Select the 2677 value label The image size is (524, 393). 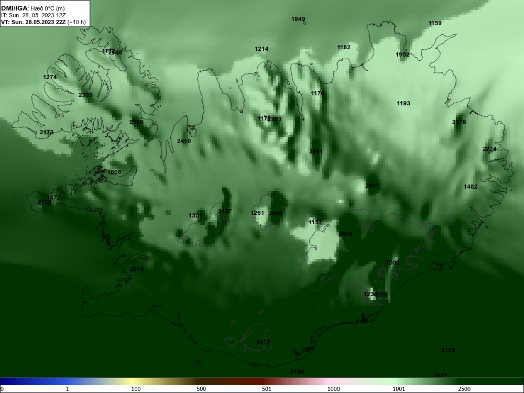tap(441, 376)
